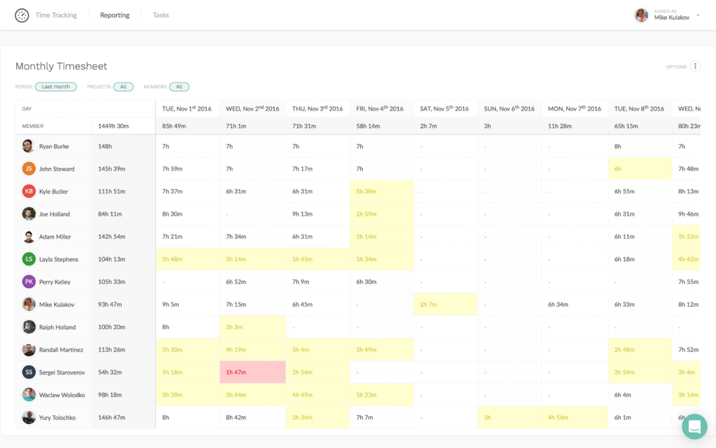Viewport: 716px width, 448px height.
Task: Click John Steward's orange JS avatar
Action: pos(28,168)
